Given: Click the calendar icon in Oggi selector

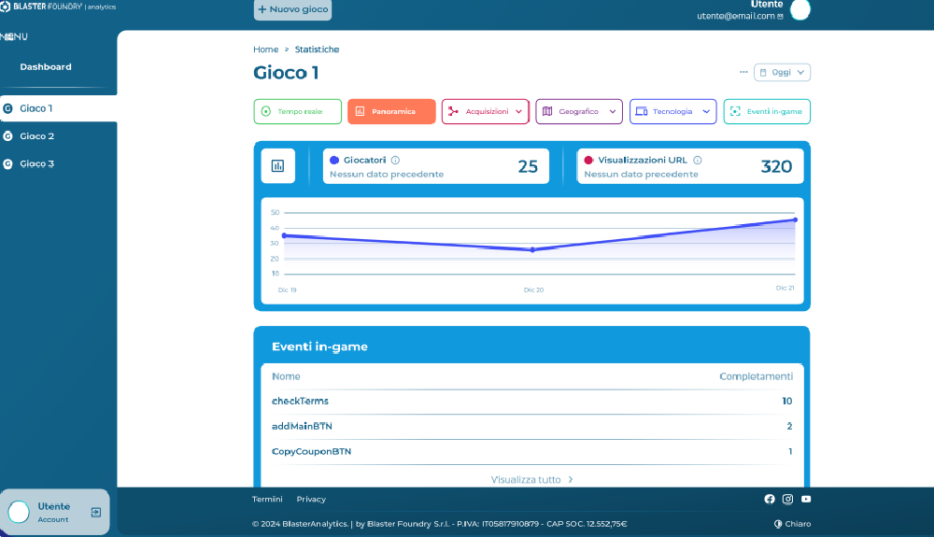Looking at the screenshot, I should coord(763,73).
